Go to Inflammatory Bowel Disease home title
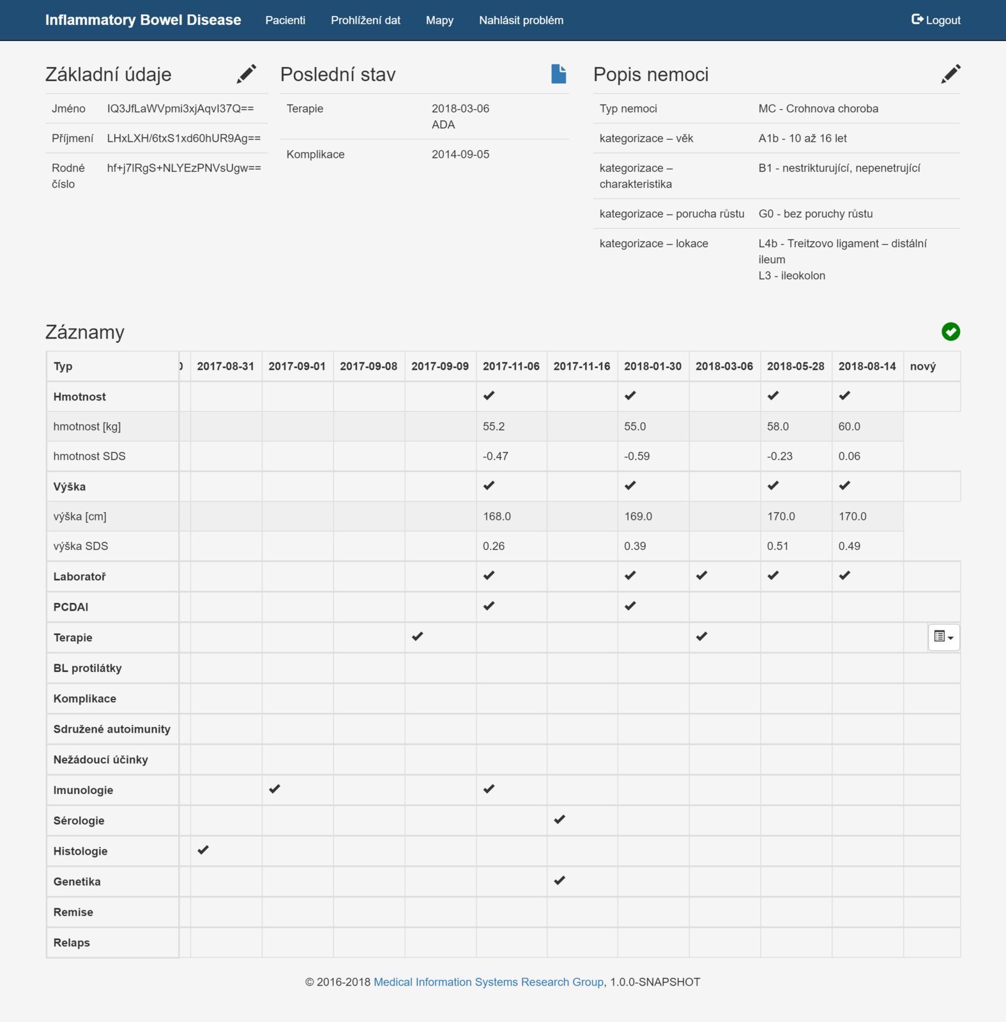 143,20
